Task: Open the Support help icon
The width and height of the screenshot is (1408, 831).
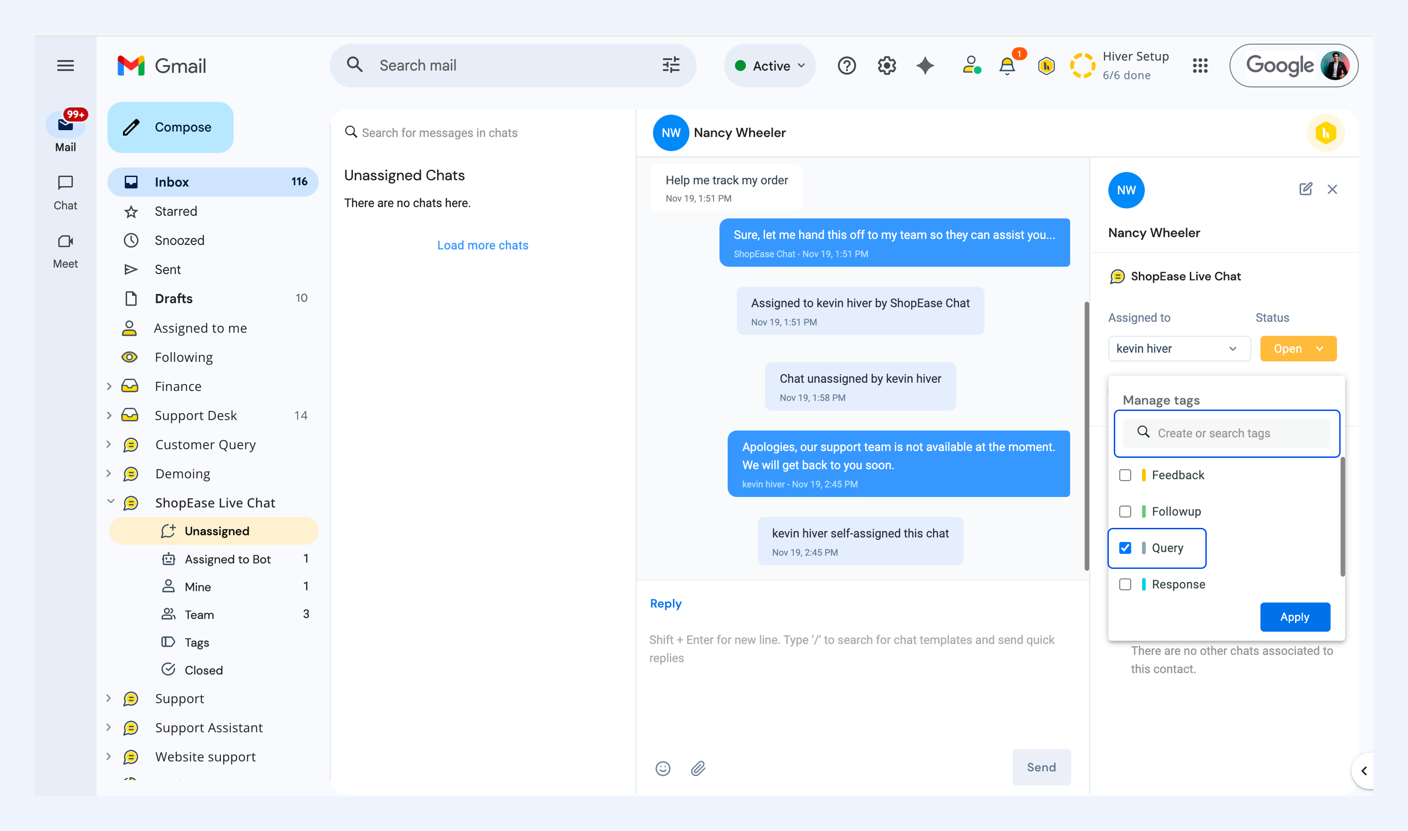Action: click(x=847, y=66)
